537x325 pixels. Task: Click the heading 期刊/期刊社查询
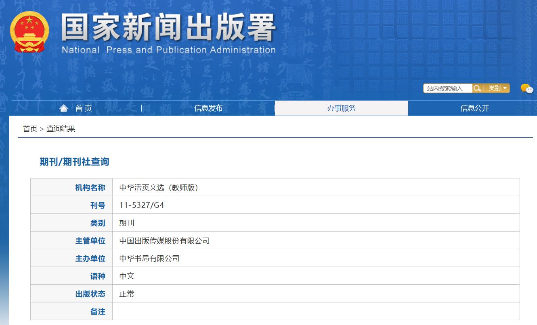(74, 162)
